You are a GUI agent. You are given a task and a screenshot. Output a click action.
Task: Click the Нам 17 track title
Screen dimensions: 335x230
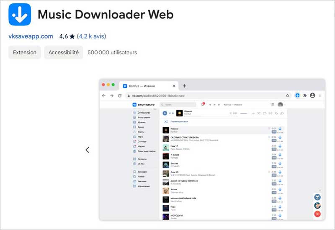pyautogui.click(x=174, y=146)
